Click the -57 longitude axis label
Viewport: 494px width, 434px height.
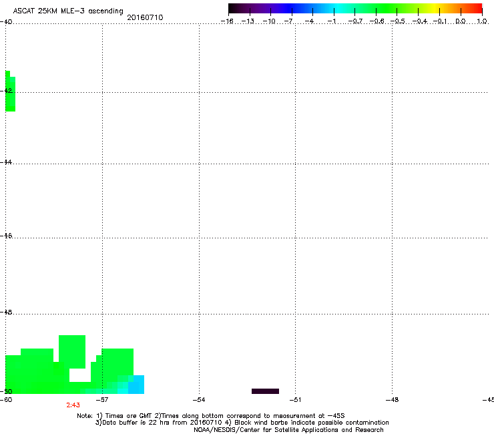102,400
